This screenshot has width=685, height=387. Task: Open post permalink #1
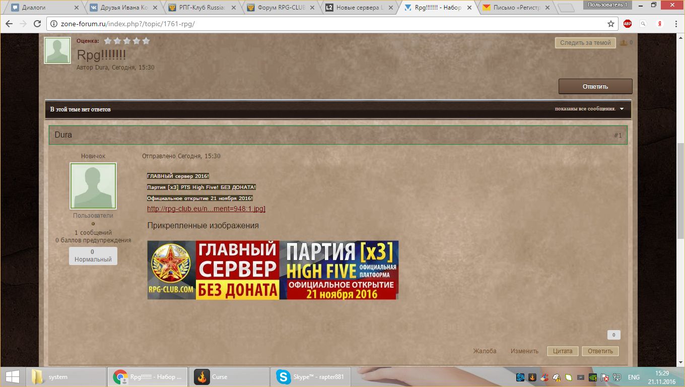tap(618, 136)
